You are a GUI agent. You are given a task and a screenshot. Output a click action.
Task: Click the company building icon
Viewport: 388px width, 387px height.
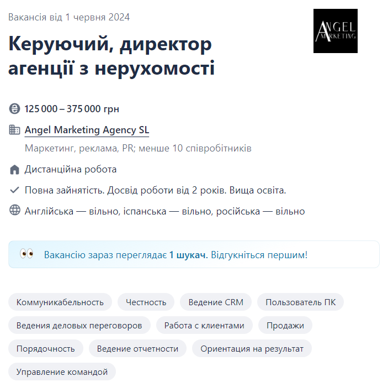tap(15, 130)
